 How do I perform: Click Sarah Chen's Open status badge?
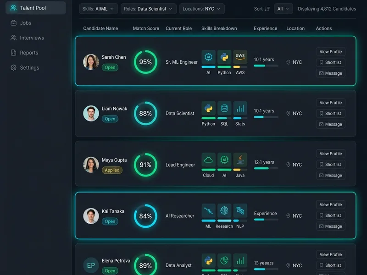110,67
